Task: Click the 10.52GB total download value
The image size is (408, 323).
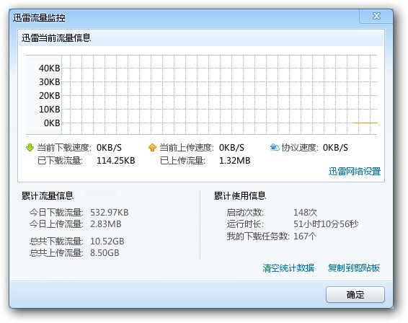Action: tap(107, 242)
